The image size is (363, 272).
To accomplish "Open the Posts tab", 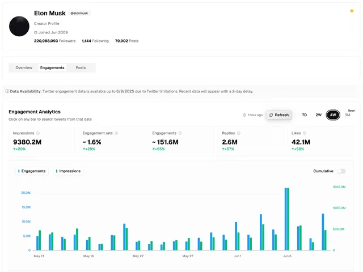I will 81,67.
